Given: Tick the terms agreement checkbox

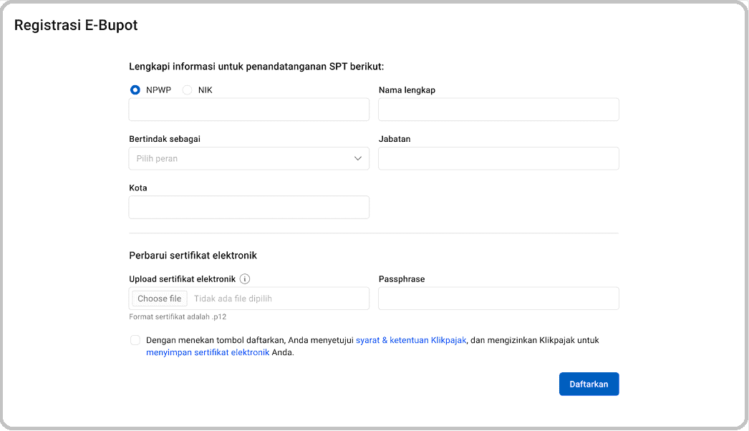Looking at the screenshot, I should click(x=135, y=340).
